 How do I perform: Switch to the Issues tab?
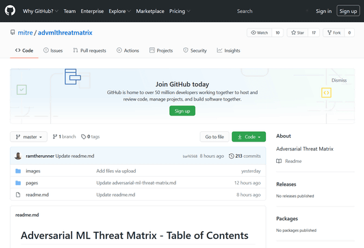coord(53,51)
